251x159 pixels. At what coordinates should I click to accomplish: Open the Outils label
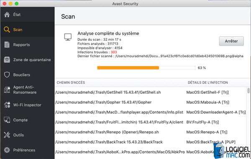point(18,135)
